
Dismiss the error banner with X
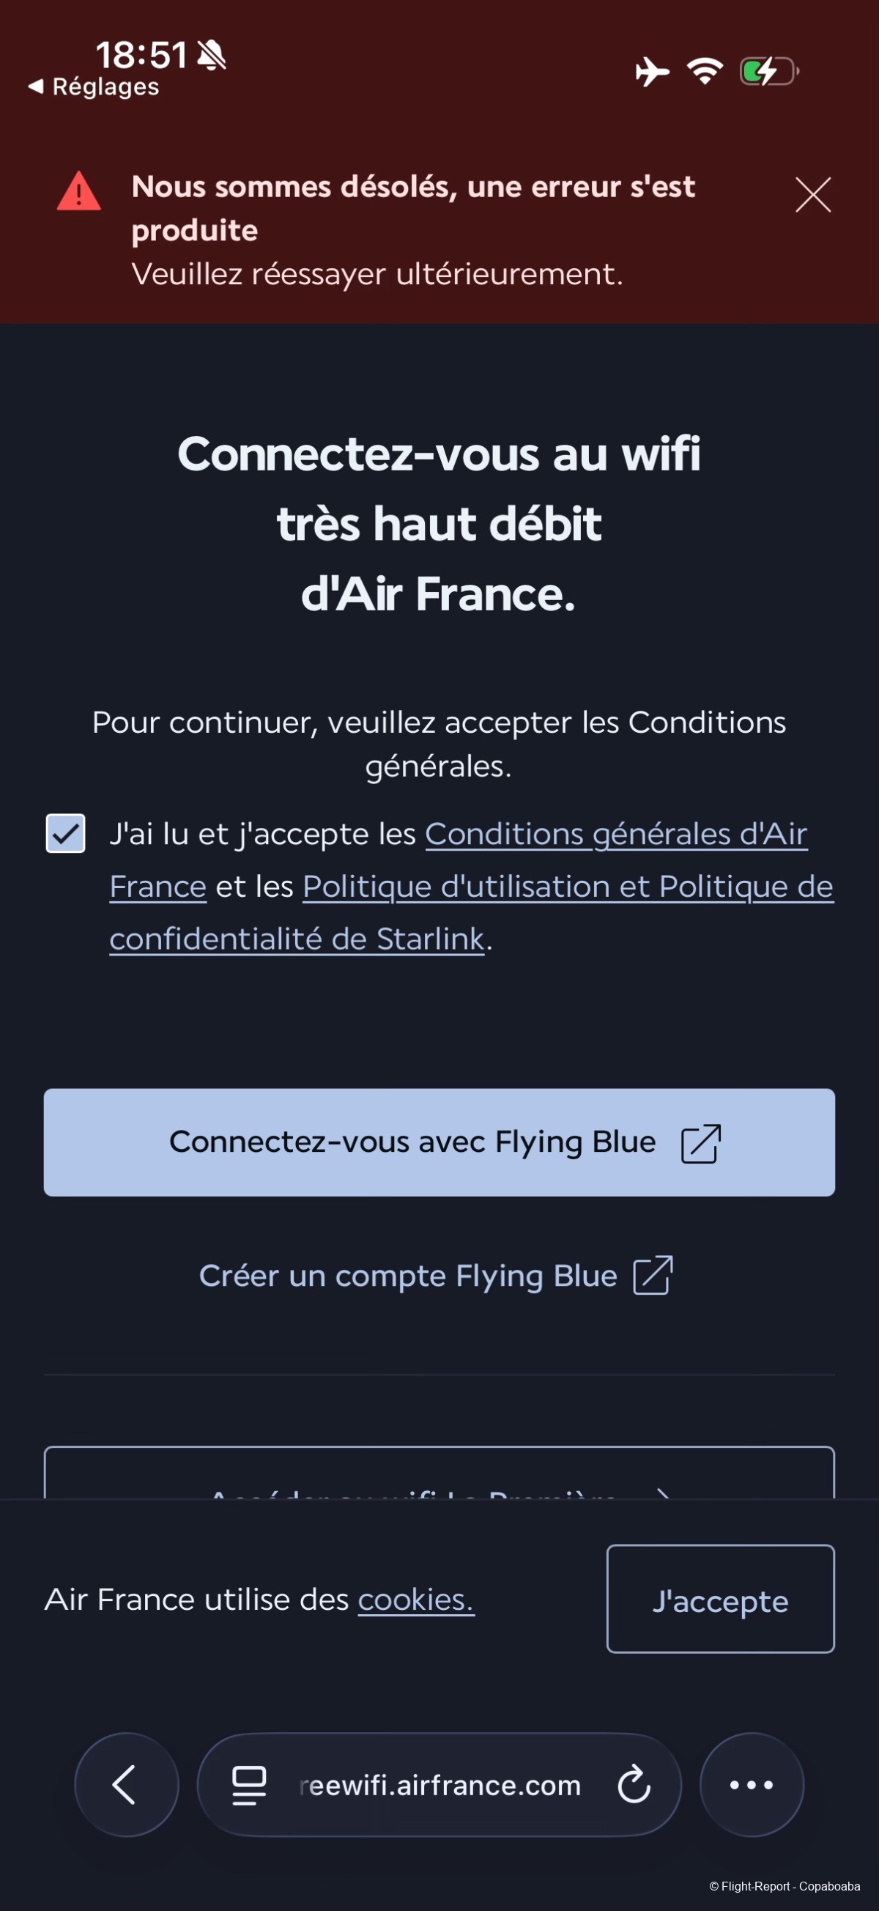coord(813,195)
